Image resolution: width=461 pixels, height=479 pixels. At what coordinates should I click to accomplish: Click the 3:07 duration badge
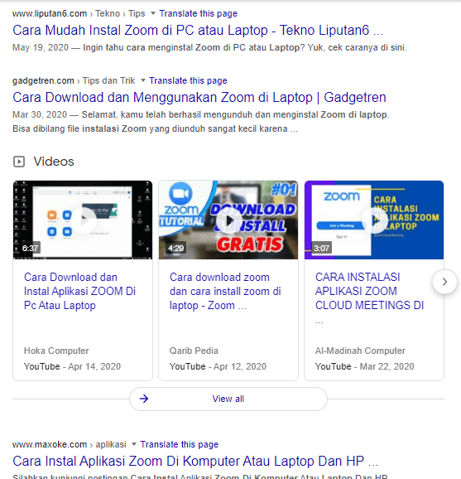321,248
